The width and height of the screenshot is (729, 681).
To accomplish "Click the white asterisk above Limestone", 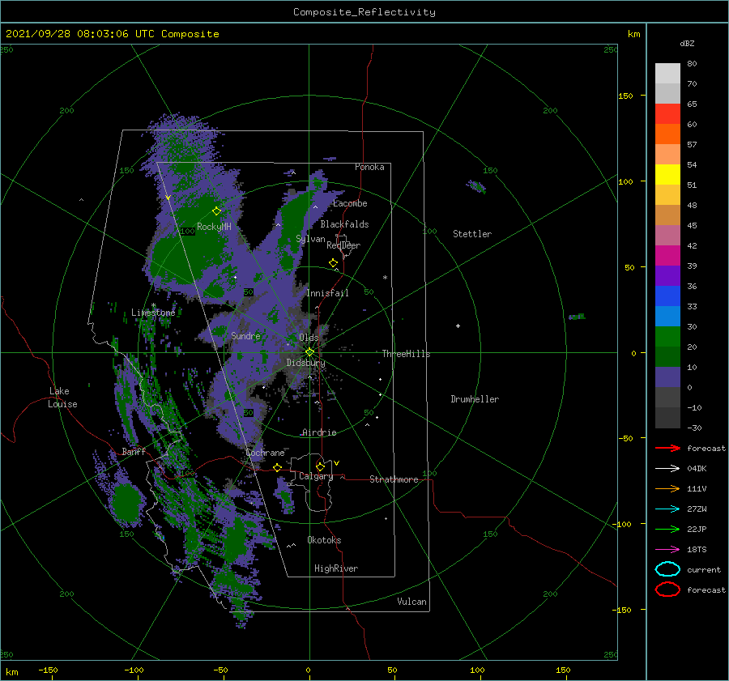I will 153,305.
